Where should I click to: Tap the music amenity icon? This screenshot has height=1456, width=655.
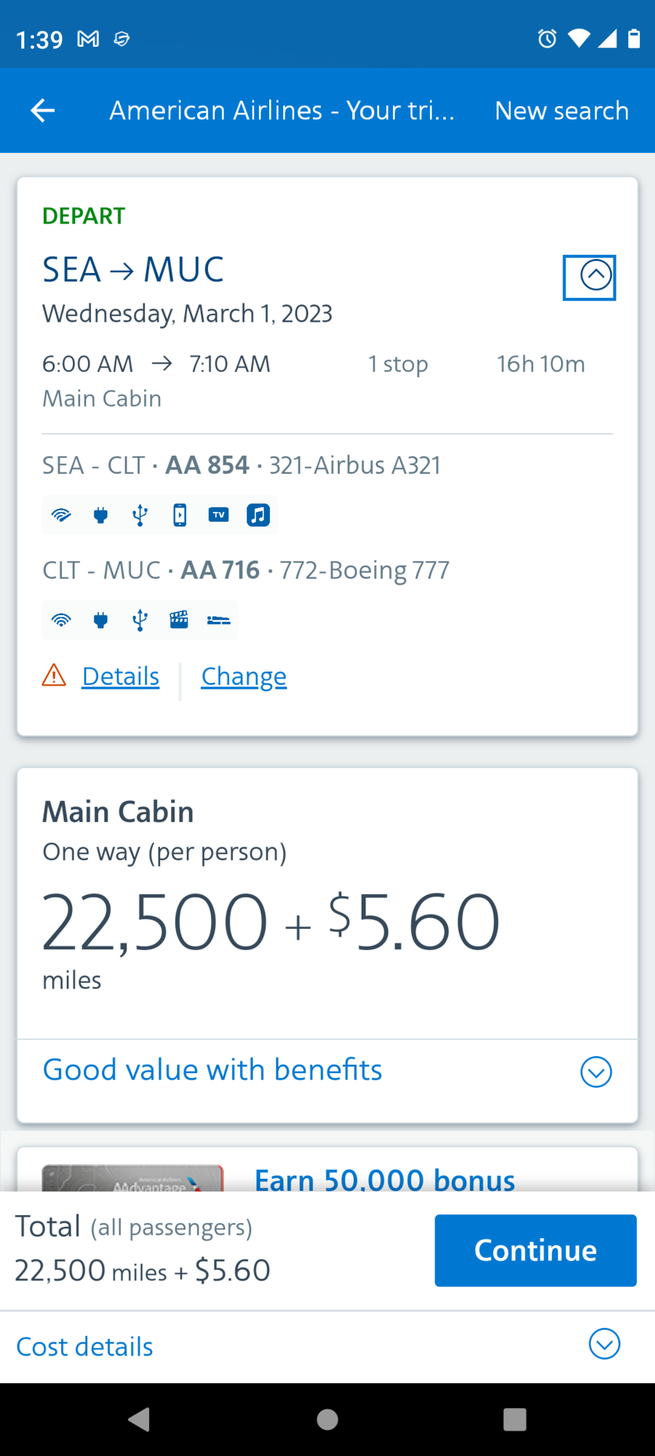[258, 515]
